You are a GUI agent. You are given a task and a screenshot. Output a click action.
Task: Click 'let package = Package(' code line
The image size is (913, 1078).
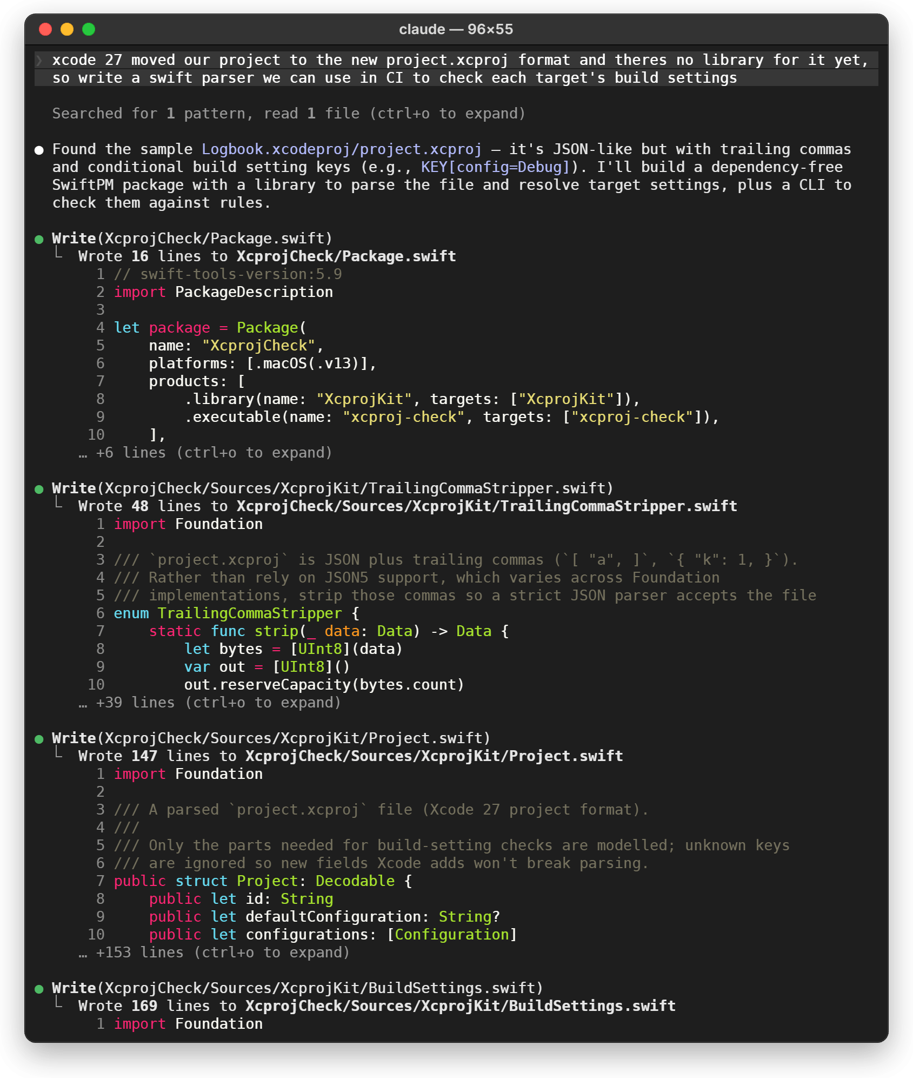tap(210, 328)
